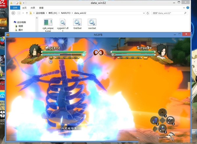The image size is (197, 144).
Task: Expand 这台电脑 chevron in address bar
Action: click(x=47, y=13)
